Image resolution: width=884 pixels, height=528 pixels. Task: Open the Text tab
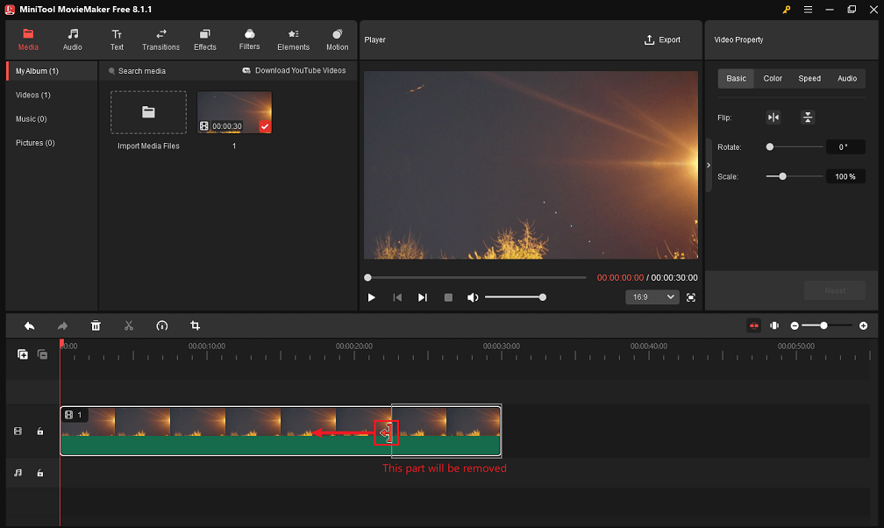click(x=117, y=40)
